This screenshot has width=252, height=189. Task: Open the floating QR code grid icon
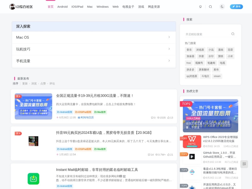coord(244,164)
